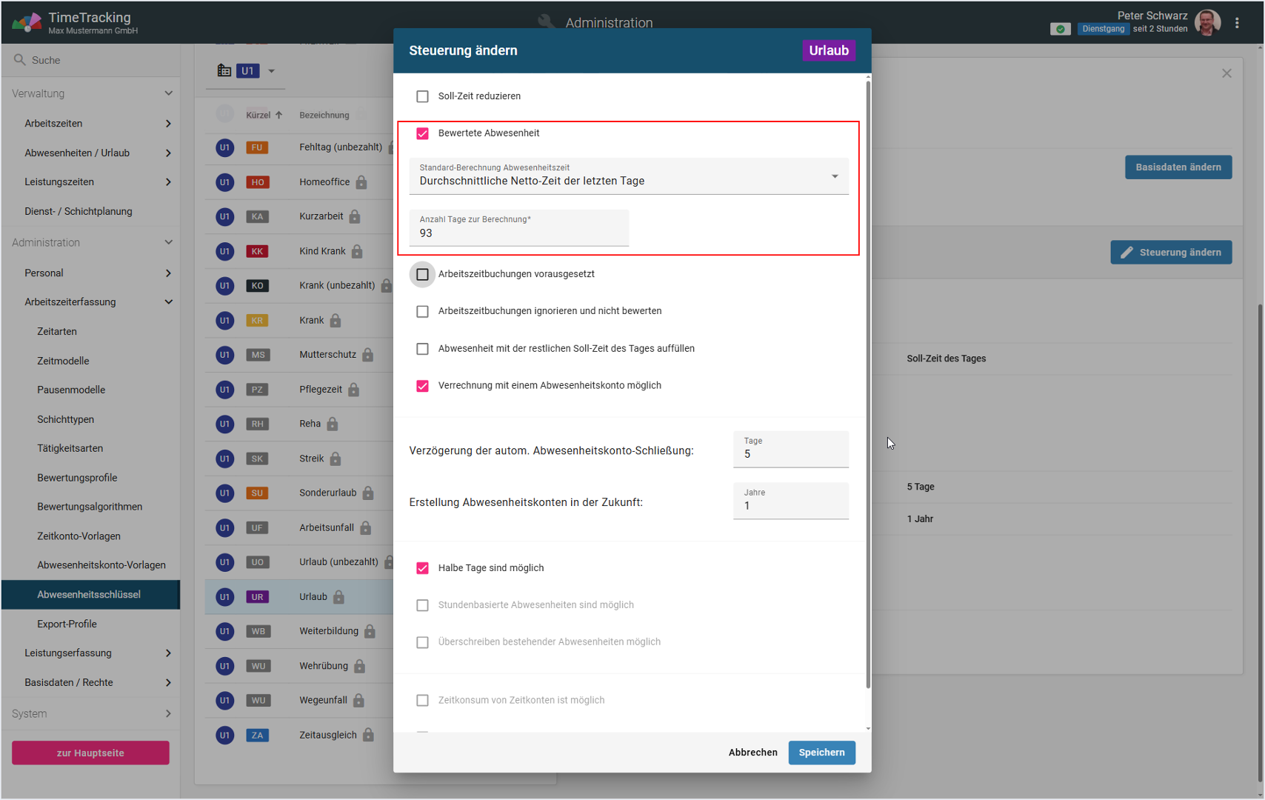Uncheck Bewertete Abwesenheit
The width and height of the screenshot is (1265, 800).
pyautogui.click(x=422, y=133)
